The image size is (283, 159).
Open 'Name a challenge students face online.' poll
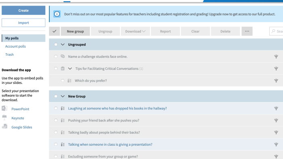[98, 56]
